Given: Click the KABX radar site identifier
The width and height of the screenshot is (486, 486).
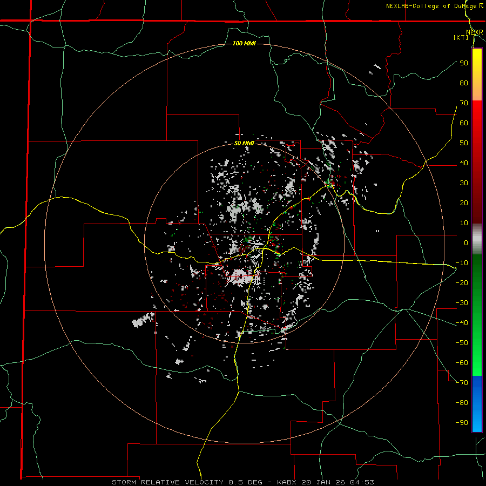Looking at the screenshot, I should [288, 482].
